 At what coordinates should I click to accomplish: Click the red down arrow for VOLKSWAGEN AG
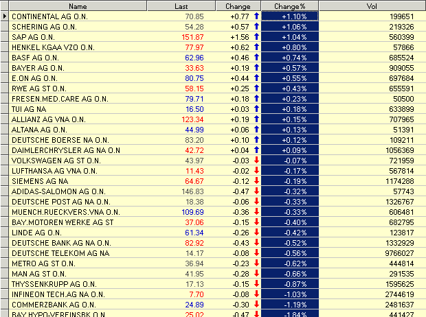point(256,160)
